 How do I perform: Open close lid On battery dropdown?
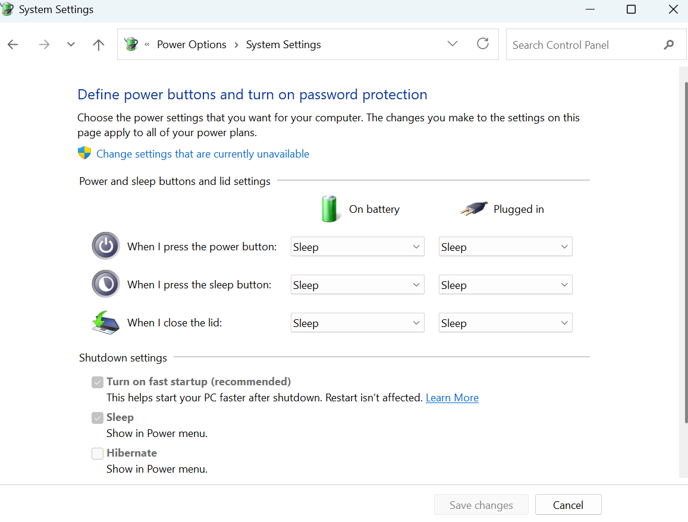click(x=357, y=323)
